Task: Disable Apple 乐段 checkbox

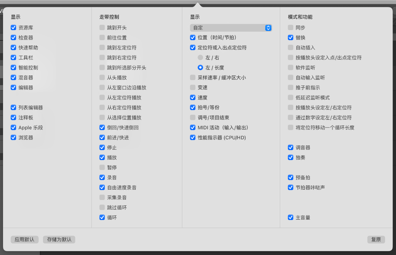Action: [13, 127]
